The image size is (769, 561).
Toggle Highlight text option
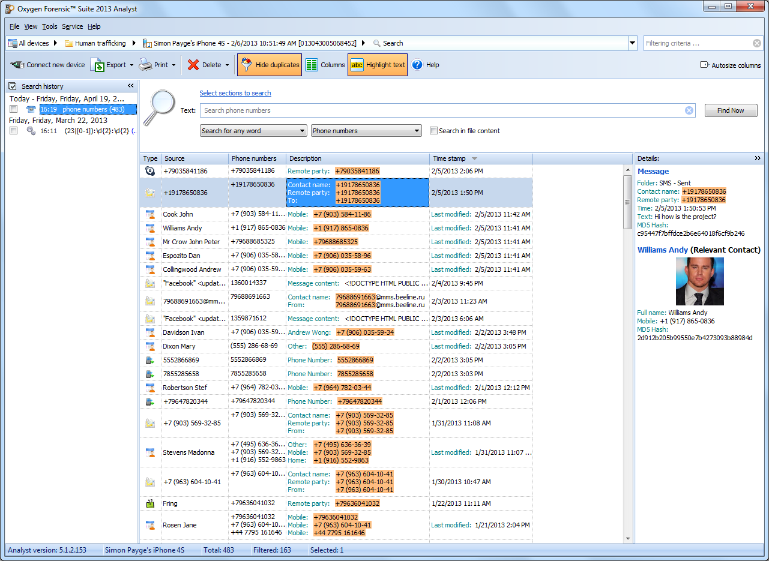coord(378,65)
